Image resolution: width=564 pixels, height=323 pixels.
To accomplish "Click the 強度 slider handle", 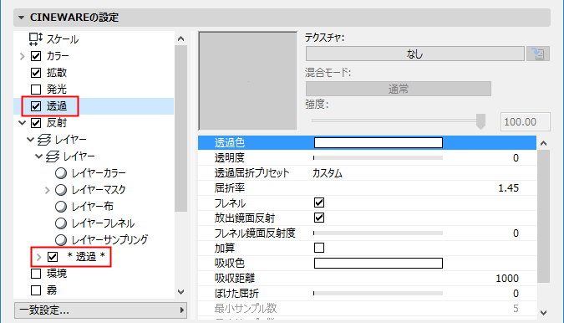I will click(480, 121).
